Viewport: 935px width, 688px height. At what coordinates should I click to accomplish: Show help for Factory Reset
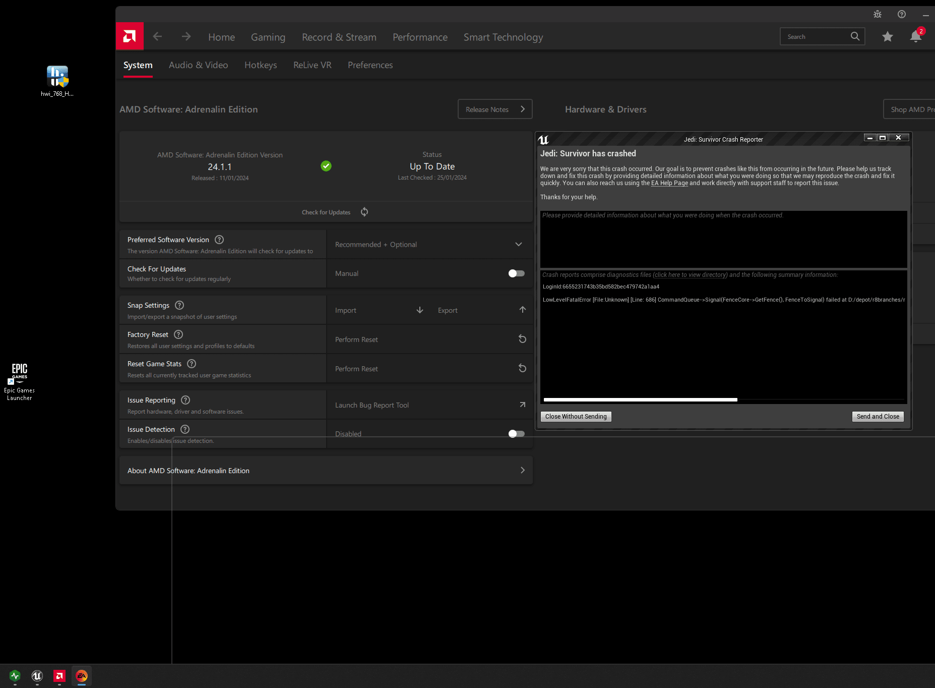[178, 334]
